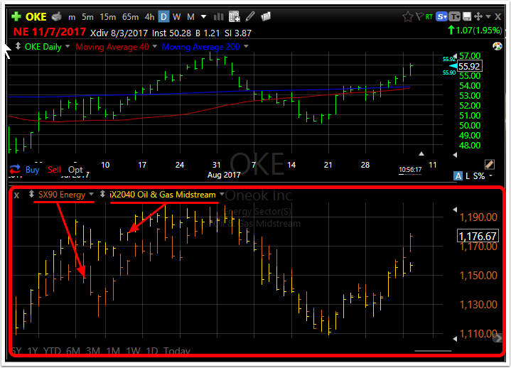511x368 pixels.
Task: Select the 1W time span
Action: point(133,351)
